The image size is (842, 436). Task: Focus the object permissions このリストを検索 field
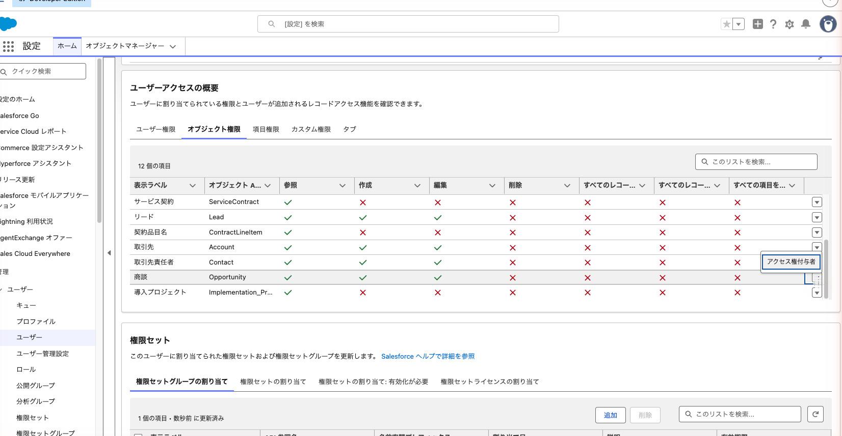(x=756, y=162)
